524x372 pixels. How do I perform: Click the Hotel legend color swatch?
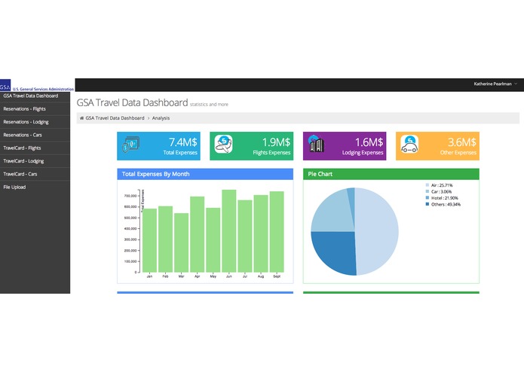[427, 198]
